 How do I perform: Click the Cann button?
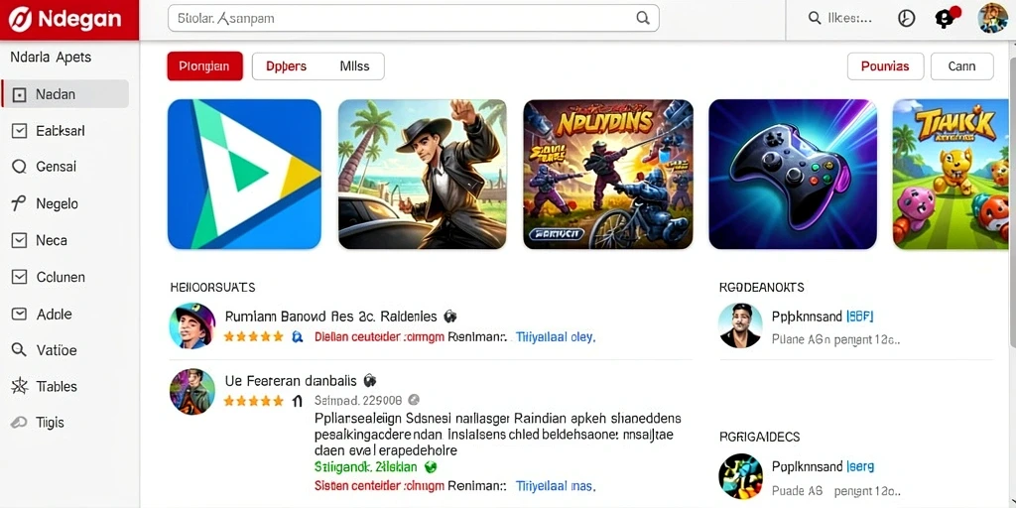[961, 66]
